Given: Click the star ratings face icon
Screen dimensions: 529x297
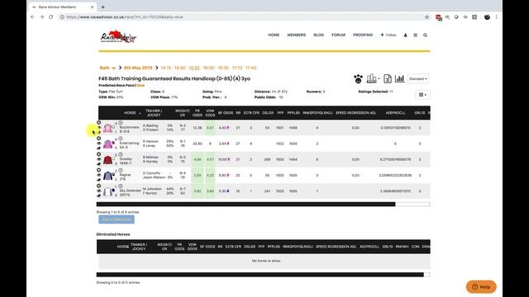Looking at the screenshot, I should click(x=358, y=79).
